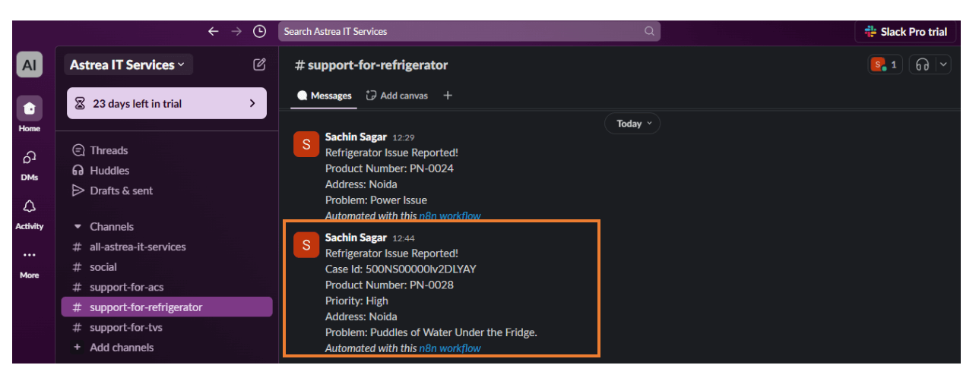Image resolution: width=979 pixels, height=384 pixels.
Task: Click the Slack Pro trial button
Action: tap(906, 32)
